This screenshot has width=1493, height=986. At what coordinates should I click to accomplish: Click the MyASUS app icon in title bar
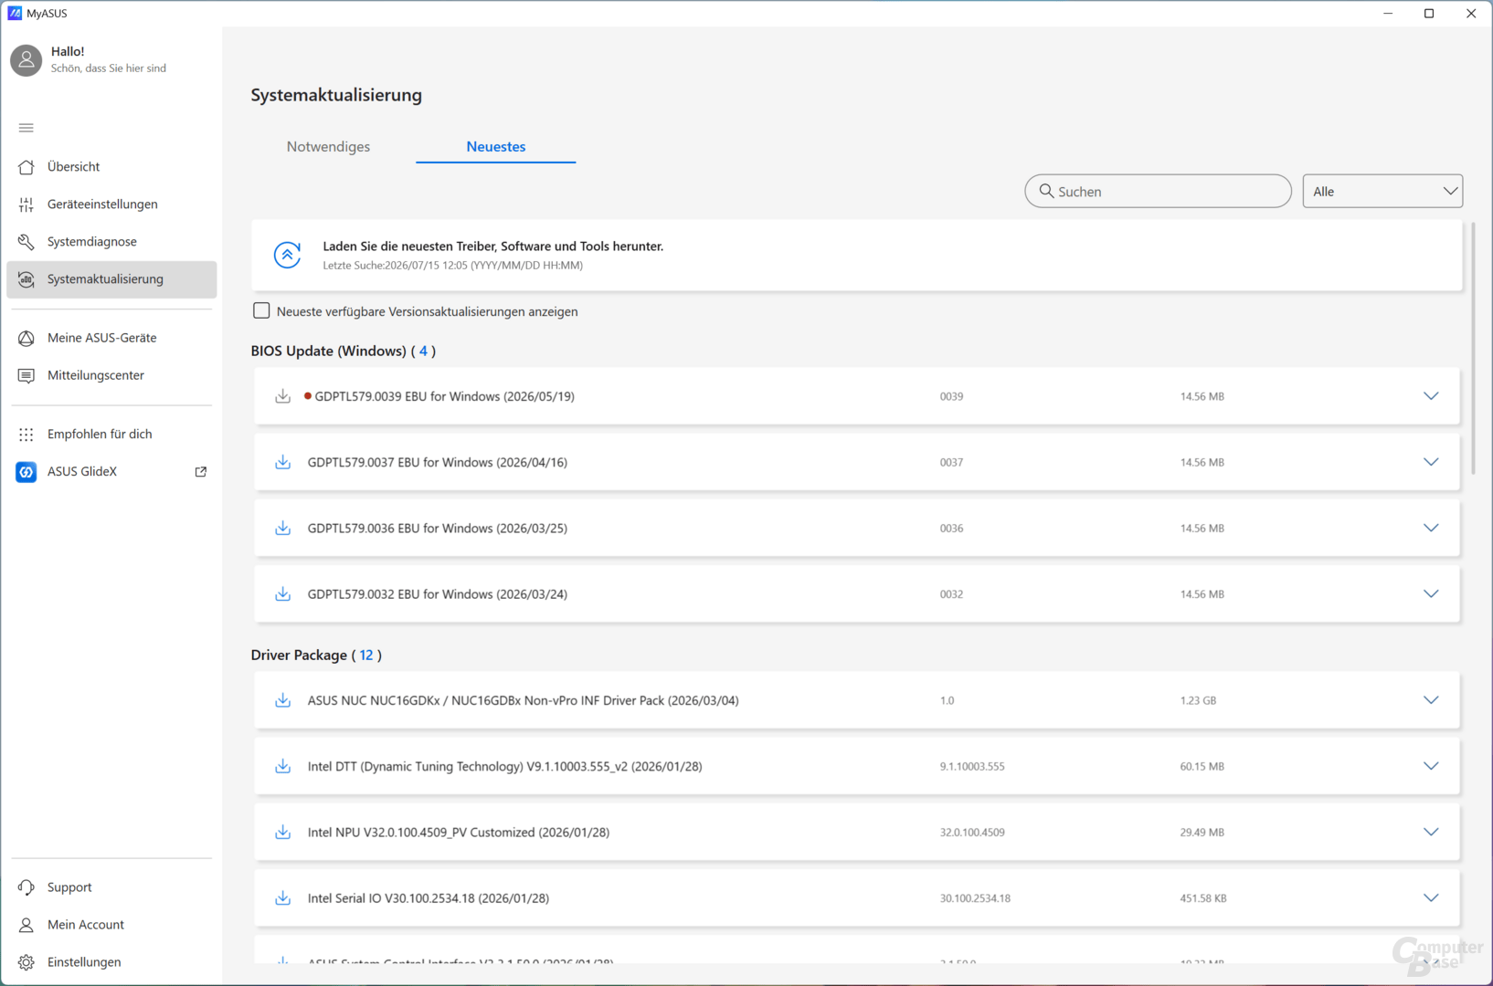click(15, 14)
